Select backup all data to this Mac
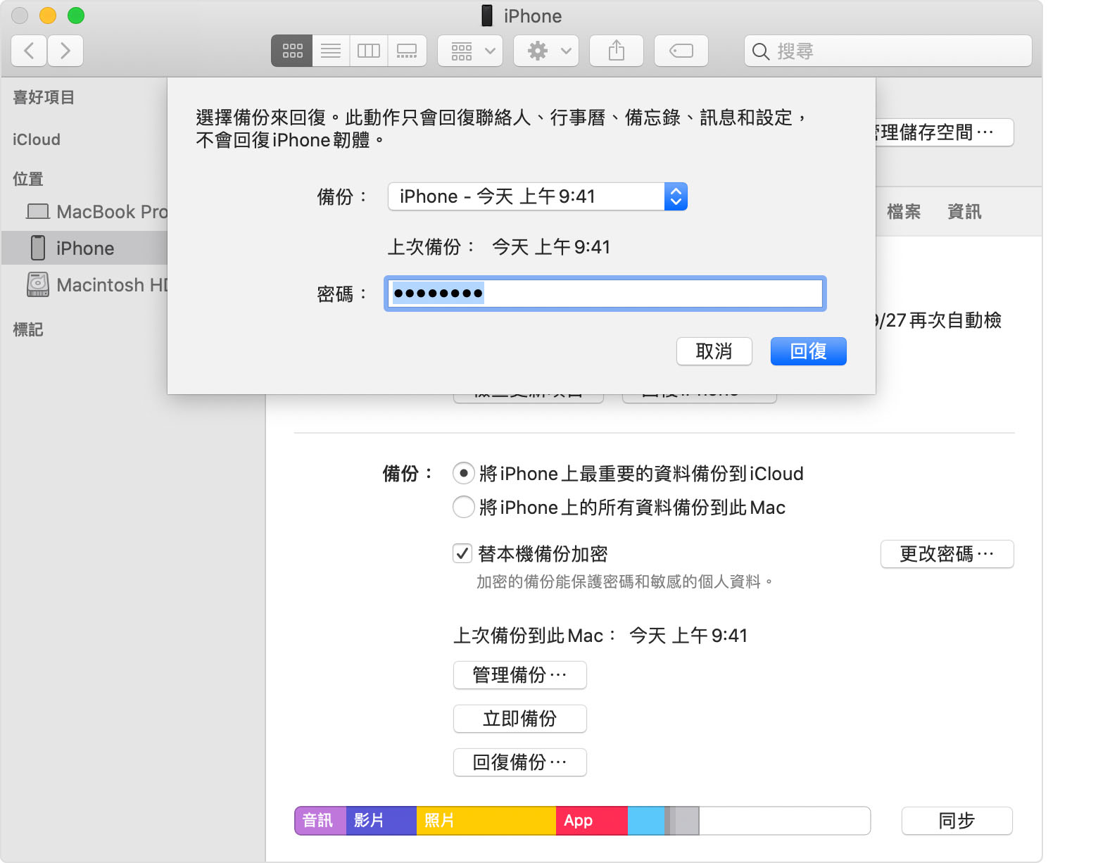 pyautogui.click(x=463, y=508)
